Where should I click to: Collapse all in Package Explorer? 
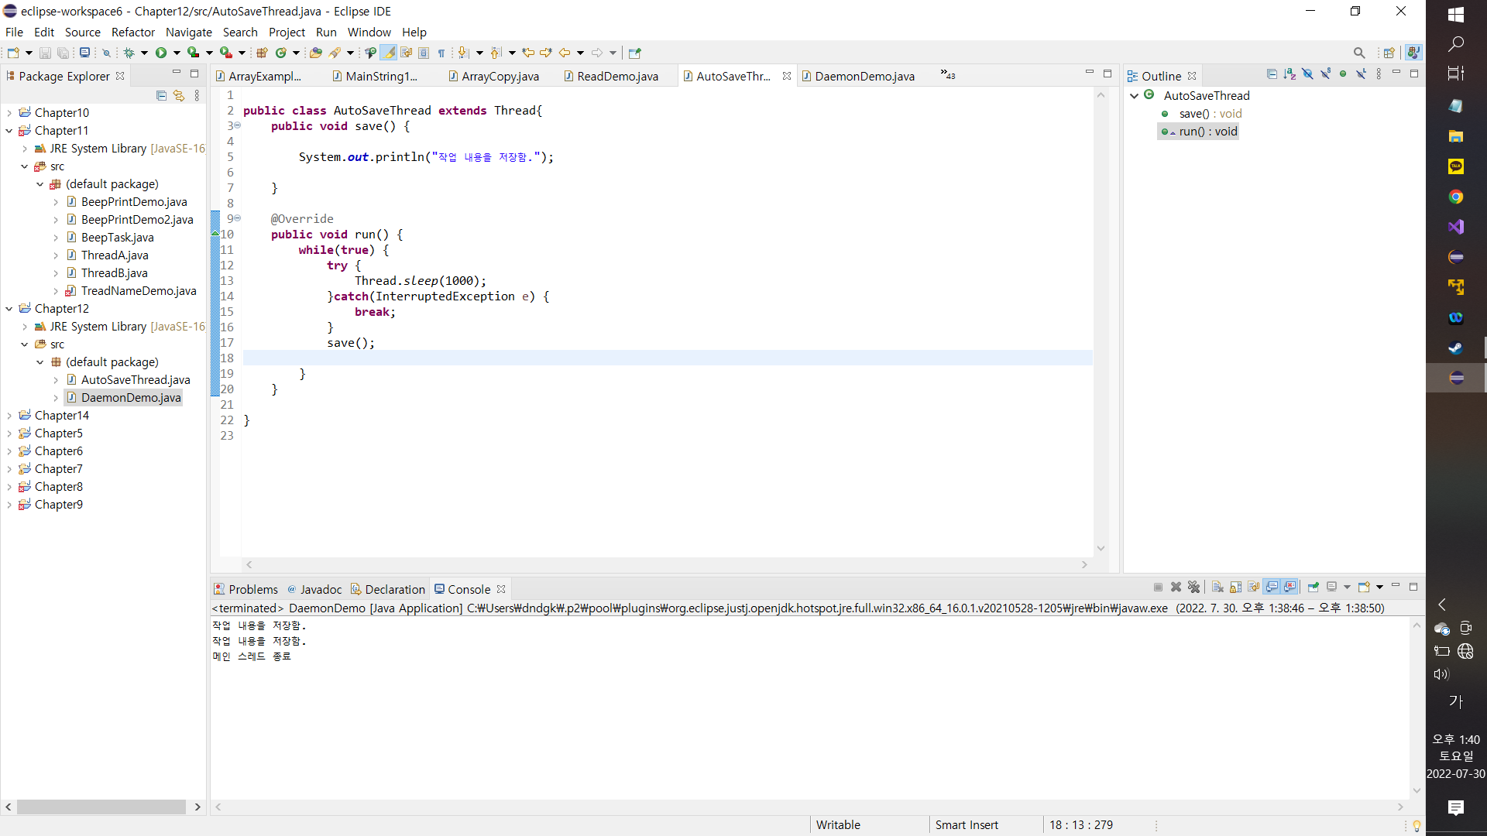tap(161, 95)
